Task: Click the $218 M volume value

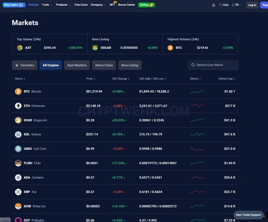Action: click(202, 48)
